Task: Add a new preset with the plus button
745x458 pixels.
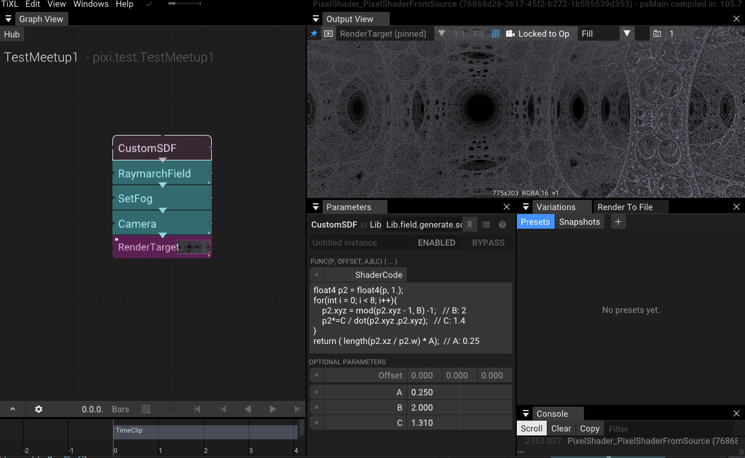Action: (x=618, y=221)
